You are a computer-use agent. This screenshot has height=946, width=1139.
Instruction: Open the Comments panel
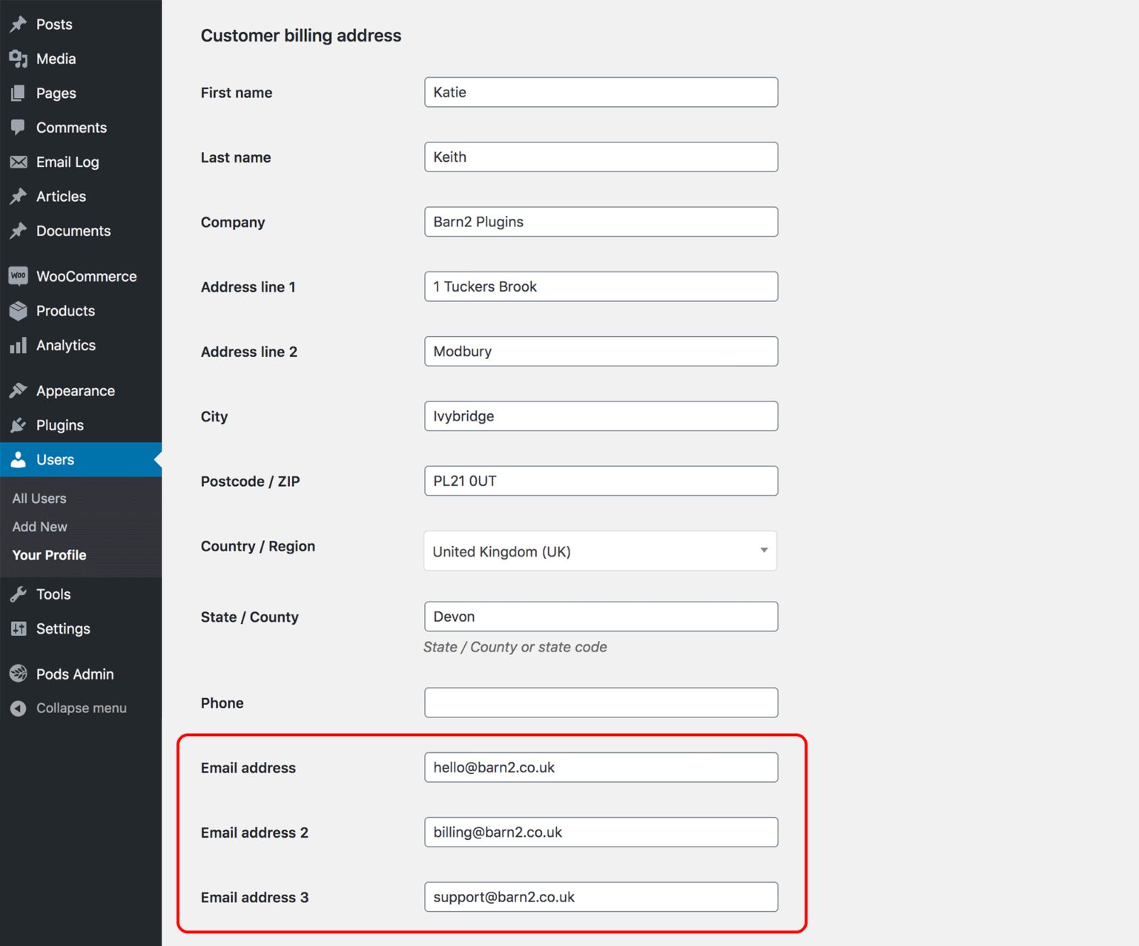(x=71, y=127)
